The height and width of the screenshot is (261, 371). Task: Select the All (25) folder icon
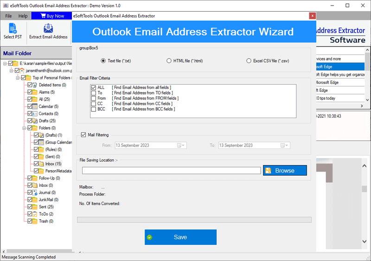click(x=35, y=99)
